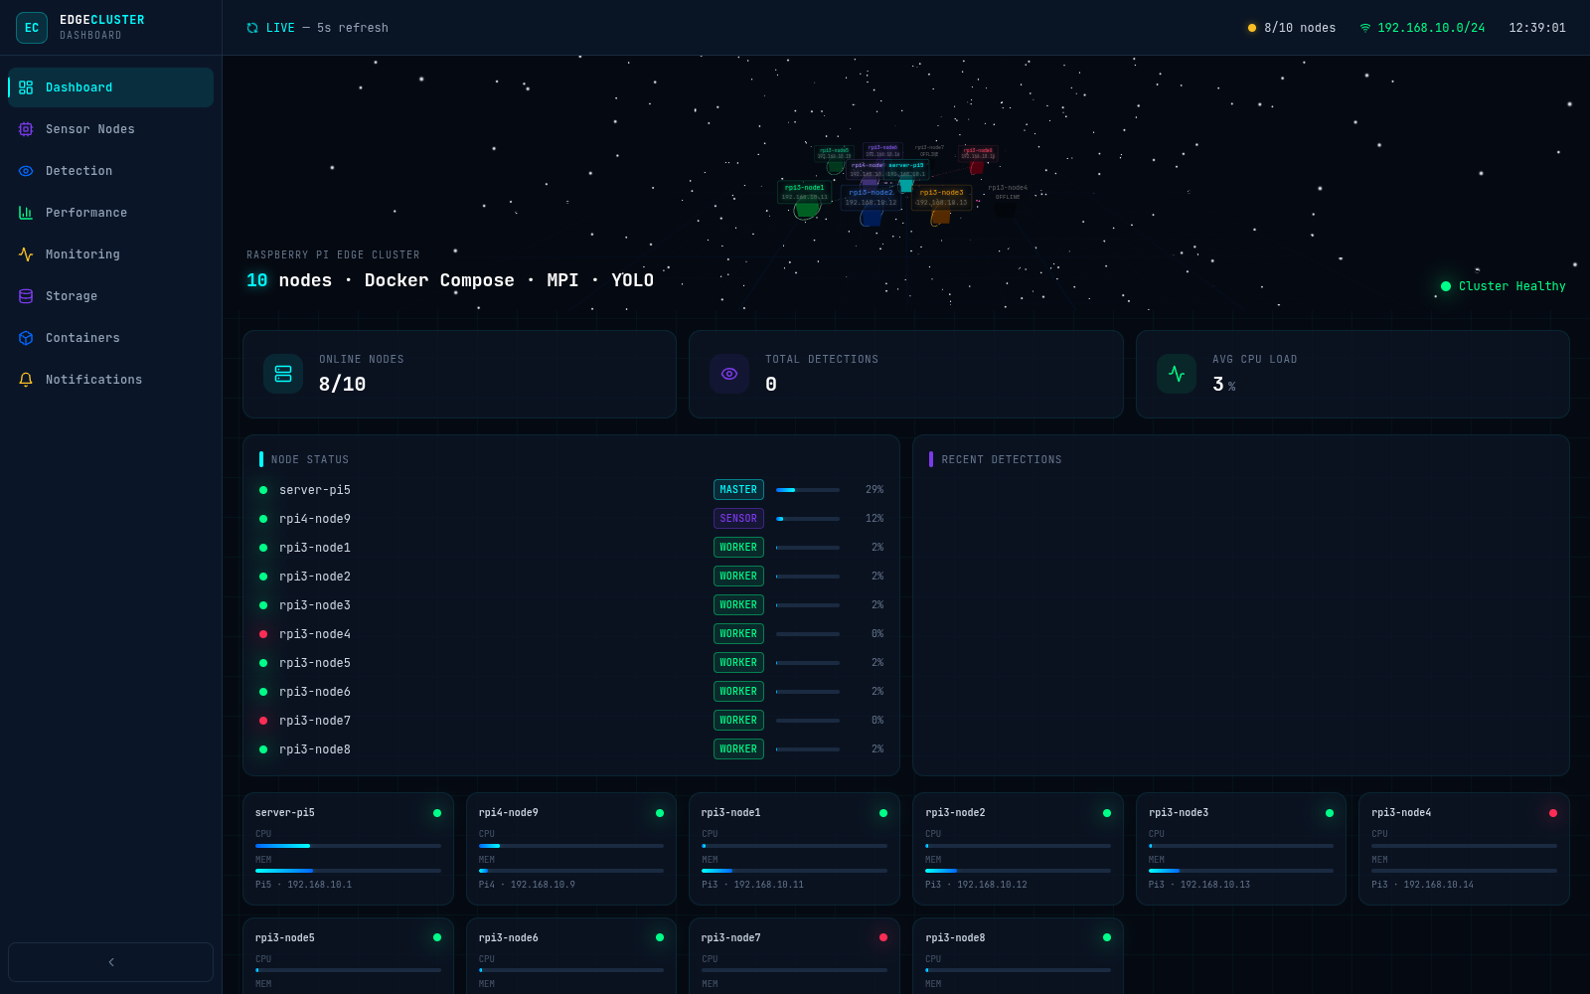Click the WORKER badge for rpi3-node1
Image resolution: width=1590 pixels, height=994 pixels.
[x=738, y=548]
